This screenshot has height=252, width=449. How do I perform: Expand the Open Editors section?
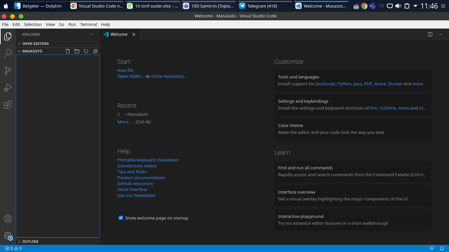(58, 44)
